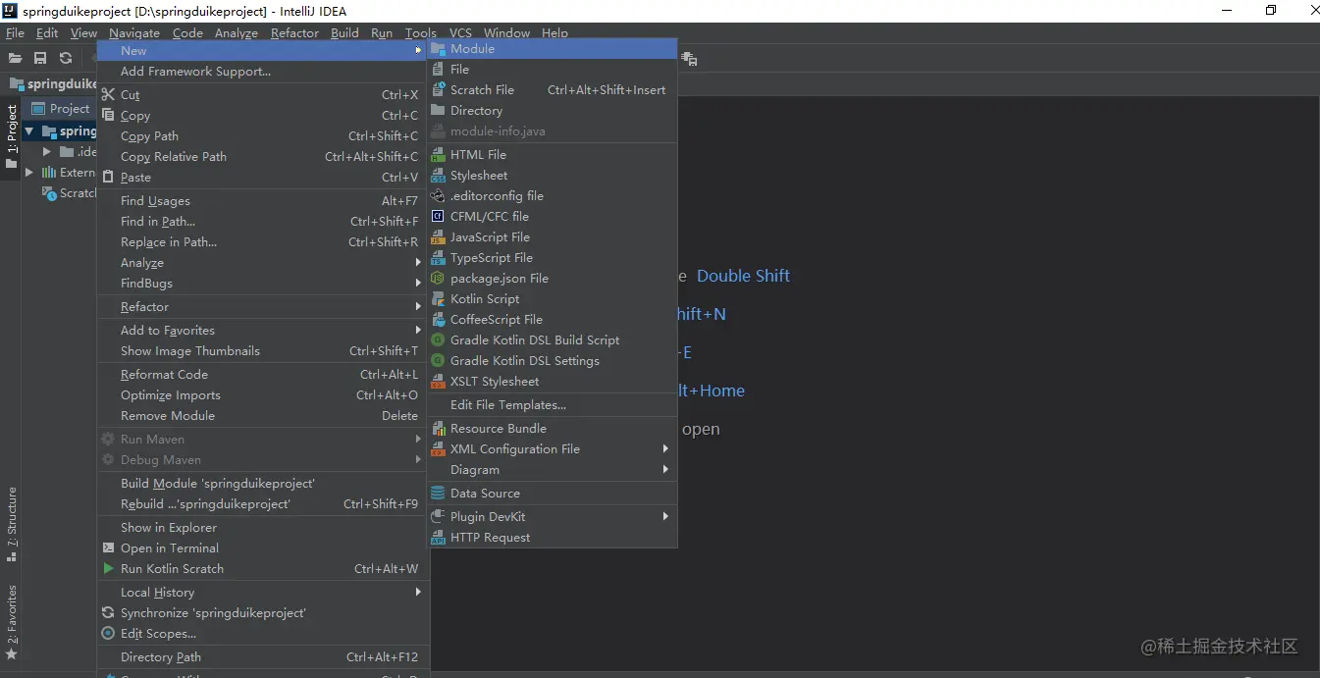The width and height of the screenshot is (1320, 678).
Task: Click the Kotlin Script icon
Action: 438,299
